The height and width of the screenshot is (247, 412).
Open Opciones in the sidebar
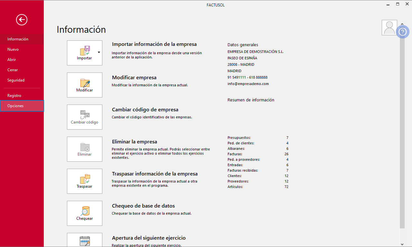tap(22, 106)
